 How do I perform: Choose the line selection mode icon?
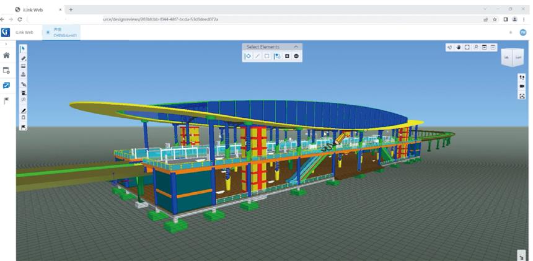pyautogui.click(x=257, y=56)
